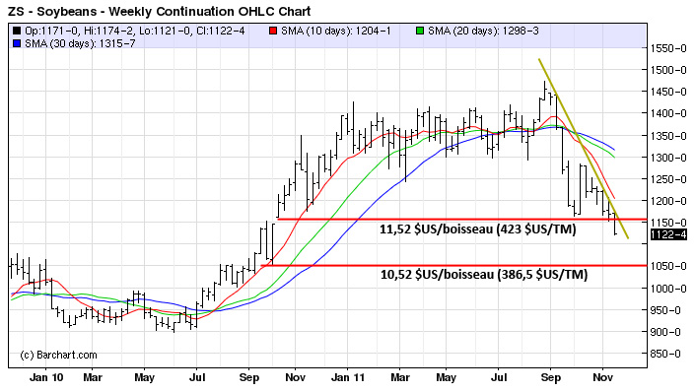Click the green SMA 20 days legend square
696x392 pixels.
tap(420, 32)
